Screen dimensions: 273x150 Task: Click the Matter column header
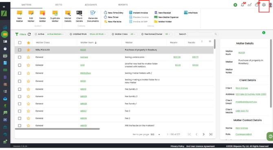(129, 42)
